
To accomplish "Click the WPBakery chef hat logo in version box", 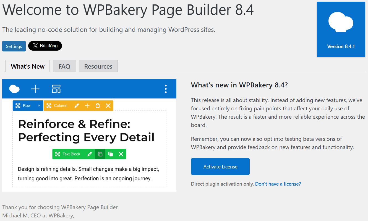I will 341,22.
